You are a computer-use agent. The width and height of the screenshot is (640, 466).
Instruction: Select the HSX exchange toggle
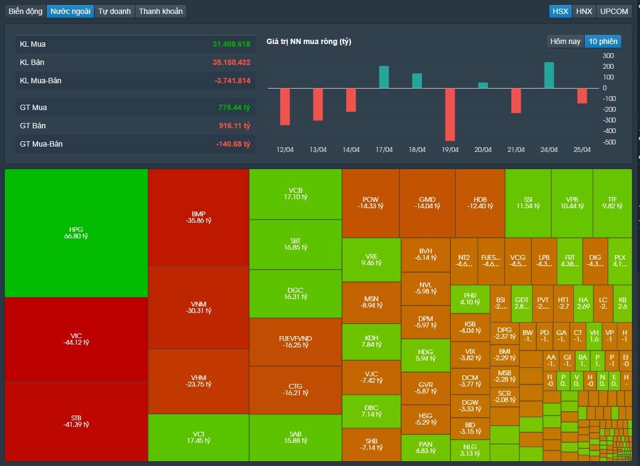coord(560,11)
